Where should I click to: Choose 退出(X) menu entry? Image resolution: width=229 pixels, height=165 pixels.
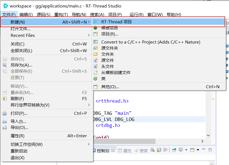[46, 158]
